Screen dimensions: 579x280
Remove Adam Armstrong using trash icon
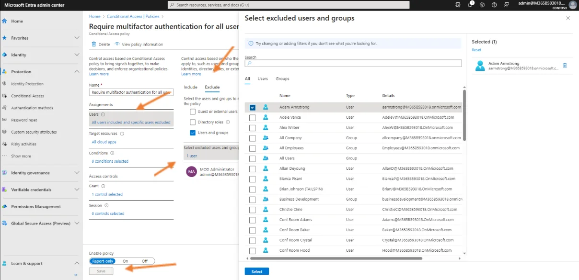(565, 66)
